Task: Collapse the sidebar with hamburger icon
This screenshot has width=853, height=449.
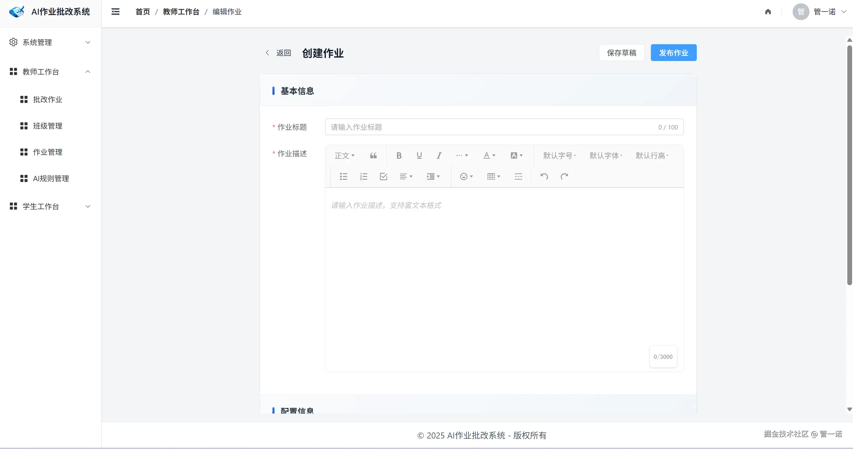Action: pos(115,12)
